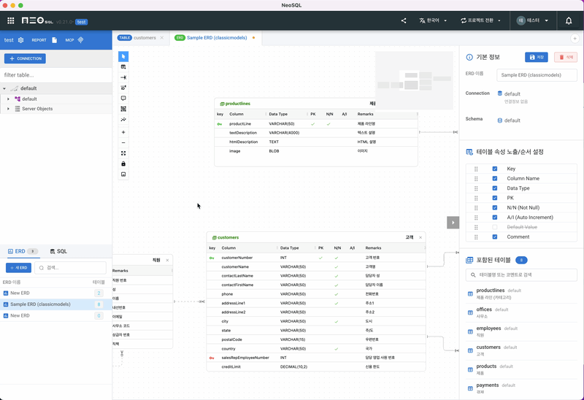Screen dimensions: 584x400
Task: Expand the Server Objects tree node
Action: click(8, 109)
